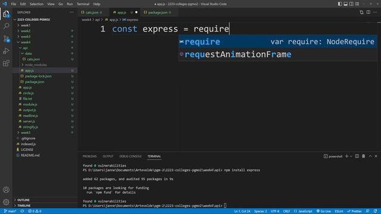Open editor more actions ellipsis
The width and height of the screenshot is (381, 214).
tap(375, 12)
